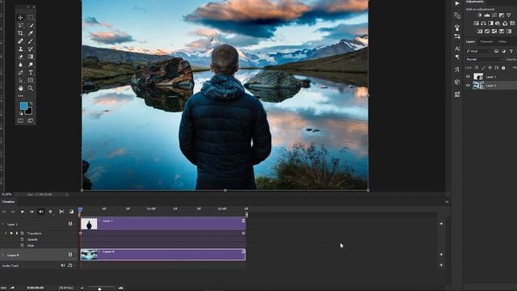517x291 pixels.
Task: Select the Path Selection tool
Action: pos(20,81)
